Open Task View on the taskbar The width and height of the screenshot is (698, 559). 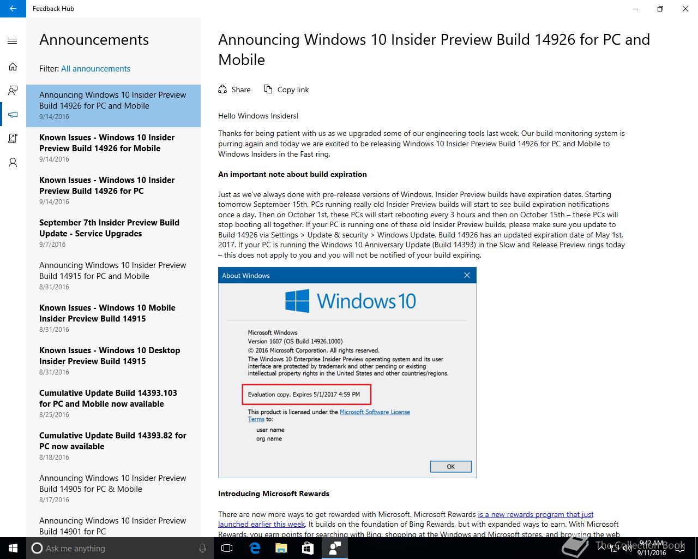tap(227, 548)
